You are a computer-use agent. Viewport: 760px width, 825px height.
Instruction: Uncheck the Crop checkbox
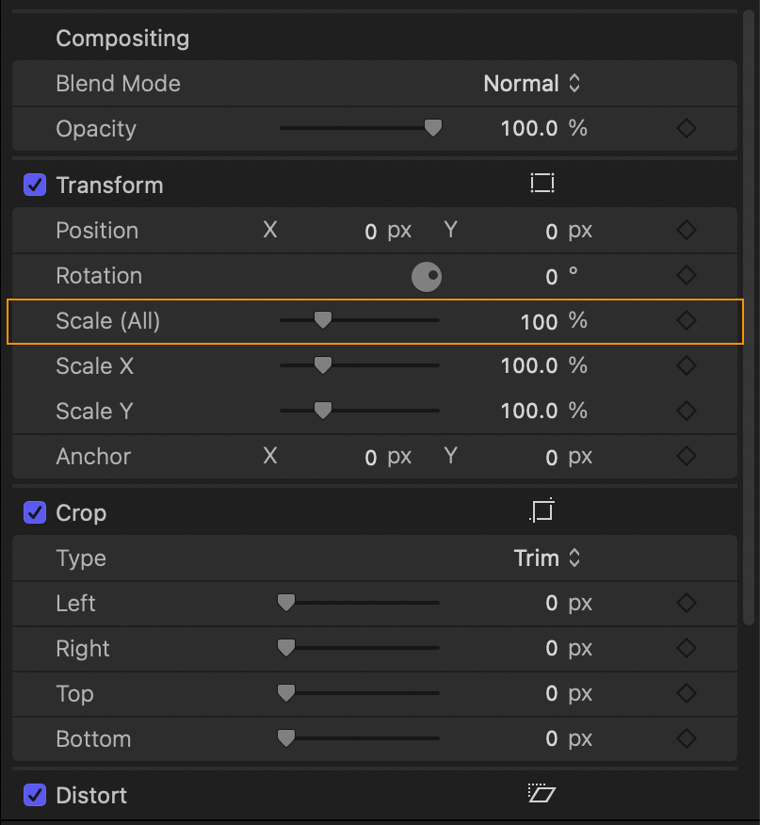coord(35,512)
